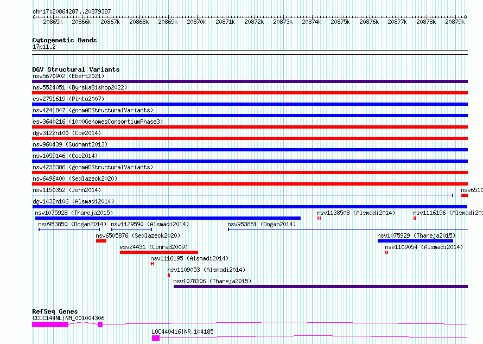The image size is (483, 344).
Task: Click the nsv5670902 (Ebert2021) purple variant bar
Action: pos(250,81)
